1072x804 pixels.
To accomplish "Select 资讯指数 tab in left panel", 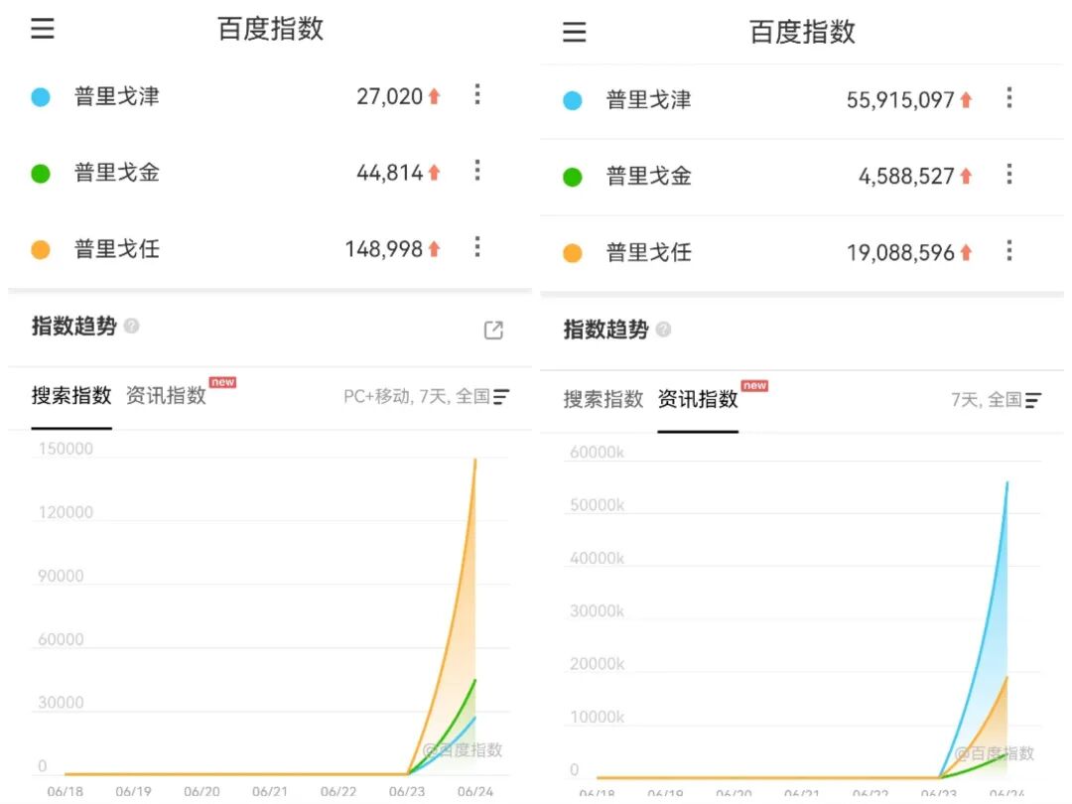I will point(166,395).
